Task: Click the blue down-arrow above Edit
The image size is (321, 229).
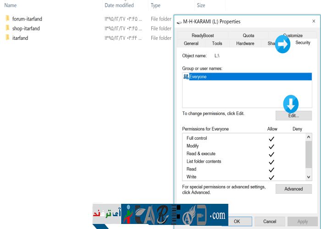Action: [291, 104]
